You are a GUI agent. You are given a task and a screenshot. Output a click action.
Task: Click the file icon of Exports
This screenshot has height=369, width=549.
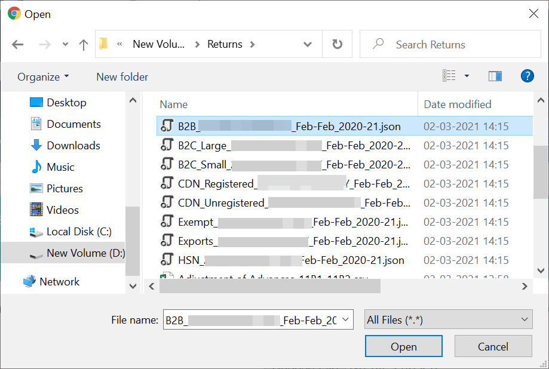[167, 240]
